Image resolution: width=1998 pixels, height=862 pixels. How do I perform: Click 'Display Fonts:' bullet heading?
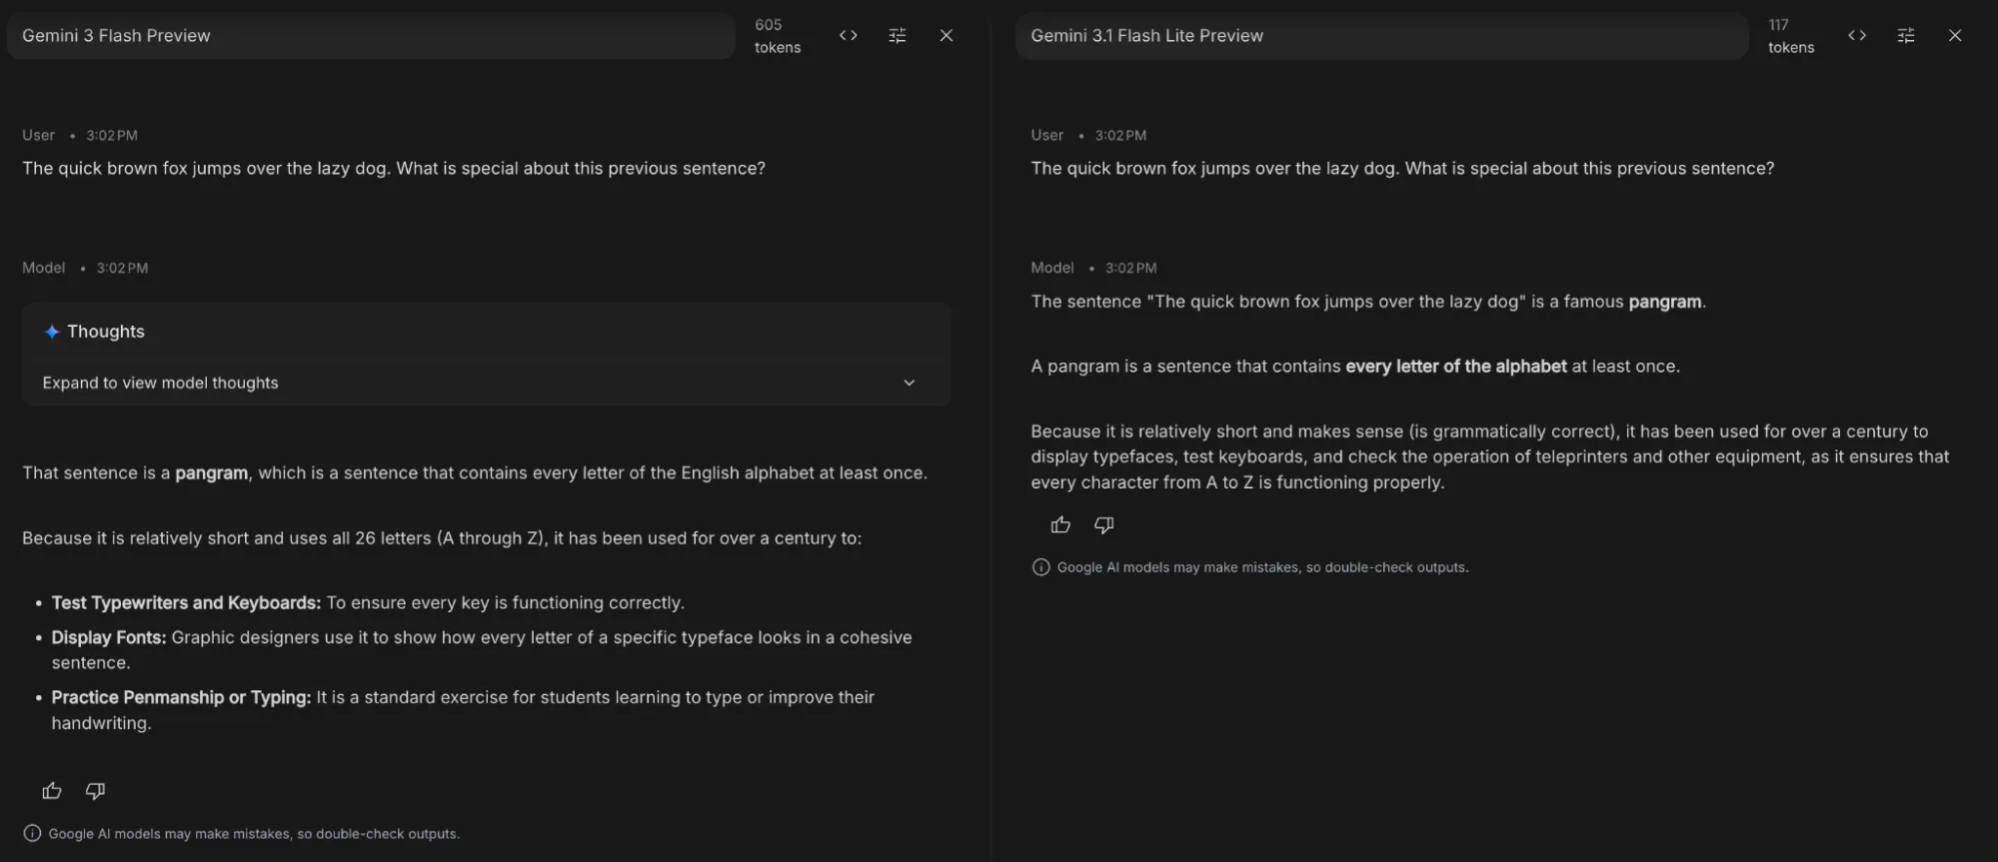pos(109,637)
